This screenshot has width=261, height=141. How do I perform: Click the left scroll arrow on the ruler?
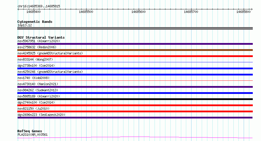[18, 9]
